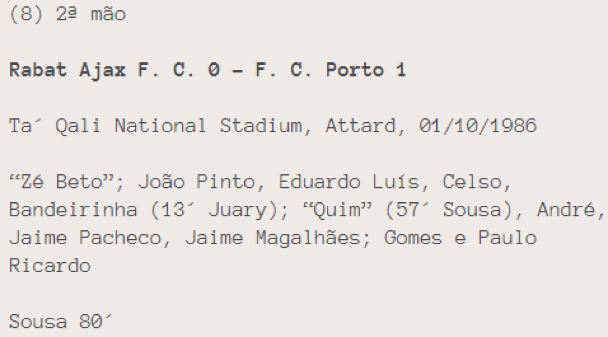This screenshot has height=337, width=608.
Task: Click the match date 01/10/1986
Action: 478,125
